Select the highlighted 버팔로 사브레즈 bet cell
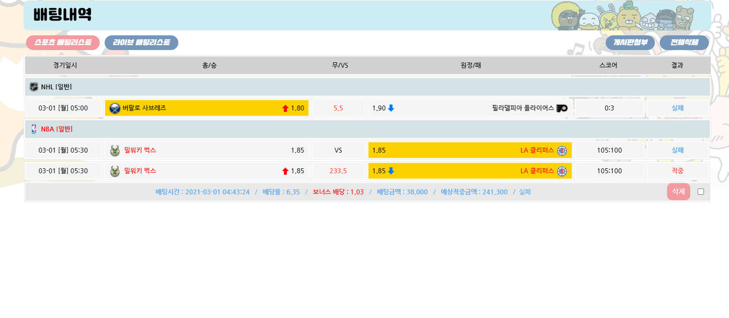The height and width of the screenshot is (318, 729). (206, 108)
